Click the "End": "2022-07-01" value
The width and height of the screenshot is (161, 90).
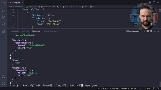(x=53, y=24)
